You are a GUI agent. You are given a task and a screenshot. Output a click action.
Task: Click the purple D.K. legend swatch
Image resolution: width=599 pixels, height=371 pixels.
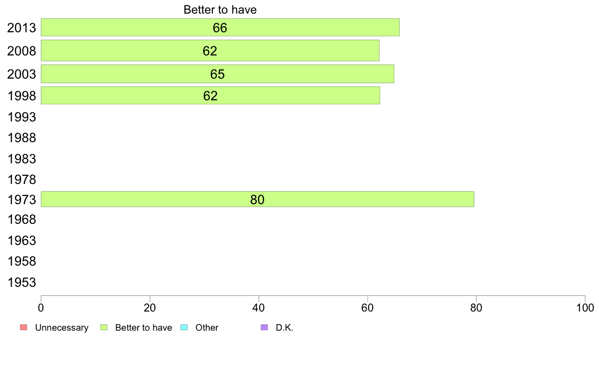pyautogui.click(x=264, y=328)
